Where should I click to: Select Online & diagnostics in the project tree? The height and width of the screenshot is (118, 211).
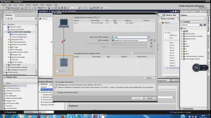click(x=19, y=37)
